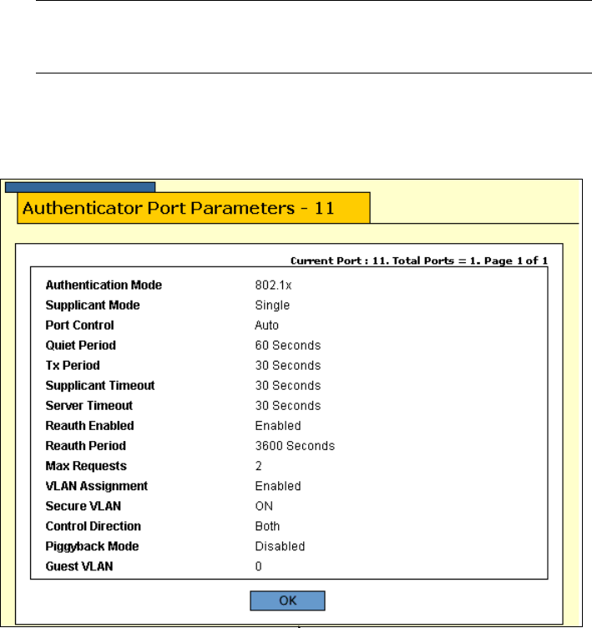Select the Secure VLAN label
Image resolution: width=592 pixels, height=628 pixels.
[83, 506]
